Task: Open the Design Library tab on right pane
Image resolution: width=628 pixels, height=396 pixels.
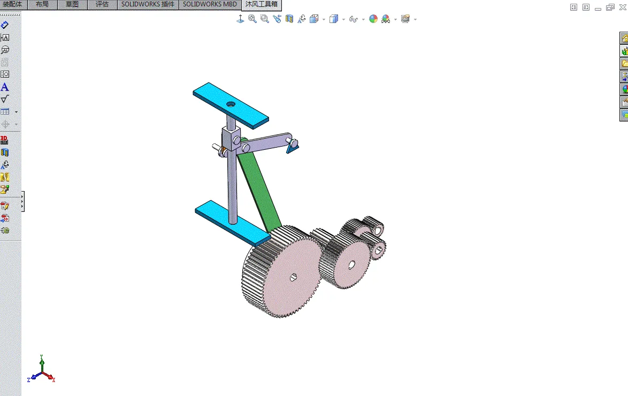Action: point(624,51)
